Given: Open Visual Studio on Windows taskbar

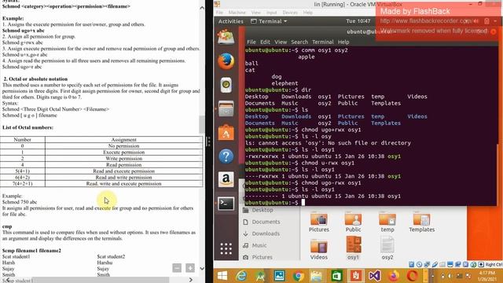Looking at the screenshot, I should 374,276.
